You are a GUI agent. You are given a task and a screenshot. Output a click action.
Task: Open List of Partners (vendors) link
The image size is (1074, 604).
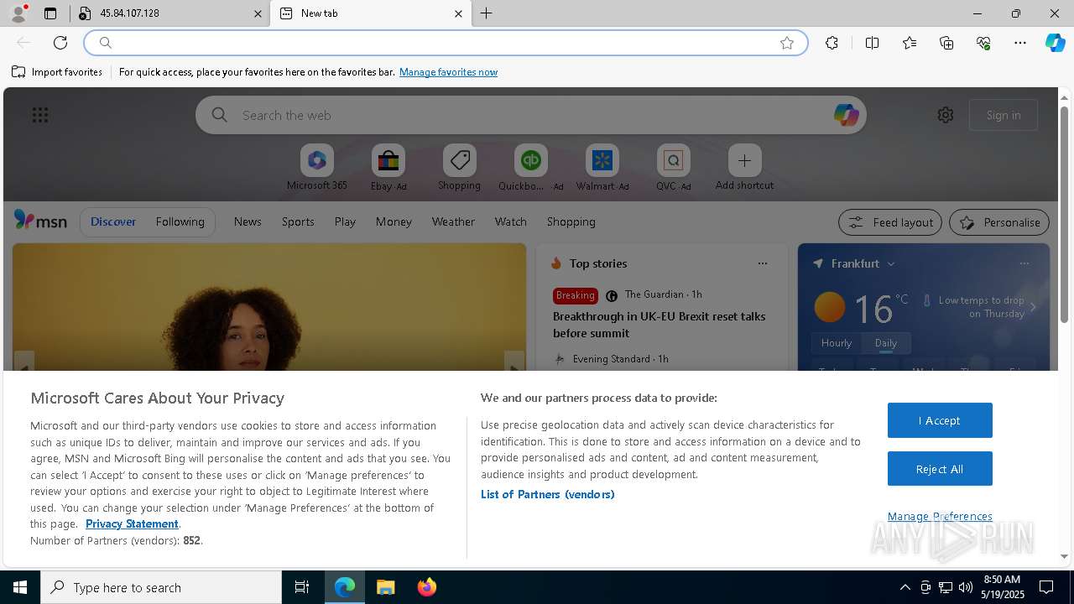click(547, 494)
